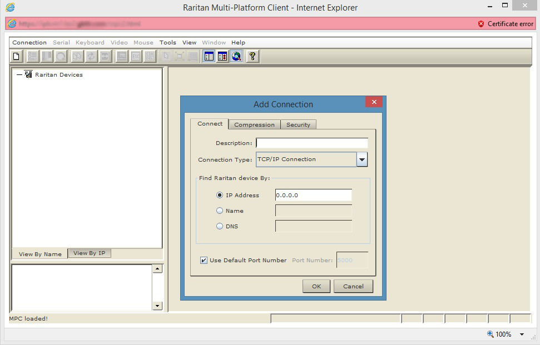
Task: Click the red Certificate error shield icon
Action: pos(481,24)
